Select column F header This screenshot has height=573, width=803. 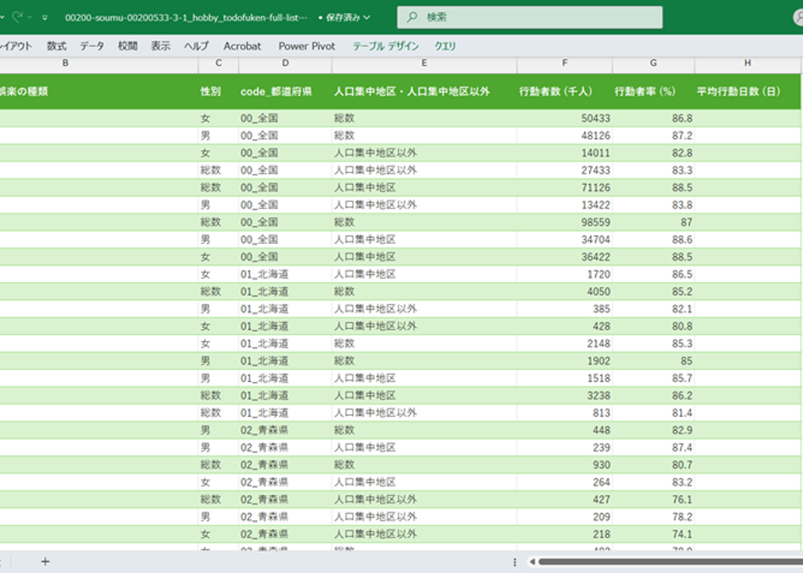[564, 63]
